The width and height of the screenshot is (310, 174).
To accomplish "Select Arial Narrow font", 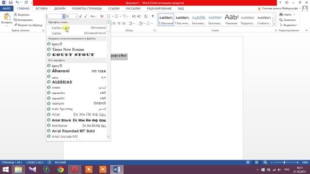I will tap(77, 126).
